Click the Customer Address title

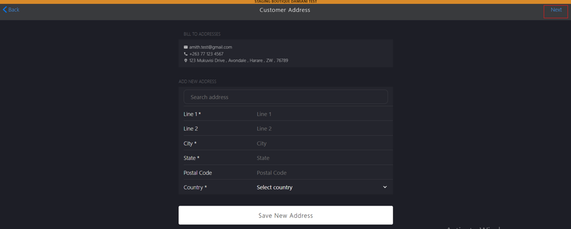point(285,10)
